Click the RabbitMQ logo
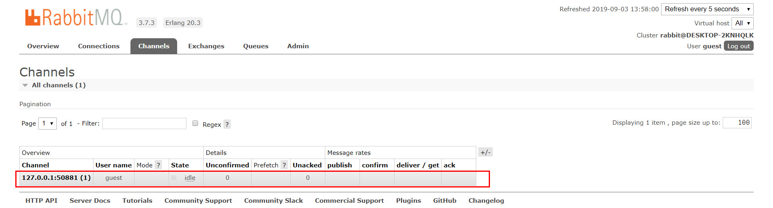 76,18
